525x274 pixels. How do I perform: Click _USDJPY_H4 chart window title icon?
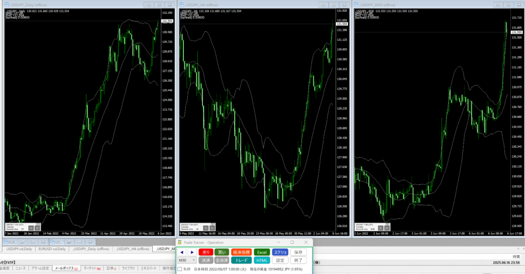pos(182,5)
